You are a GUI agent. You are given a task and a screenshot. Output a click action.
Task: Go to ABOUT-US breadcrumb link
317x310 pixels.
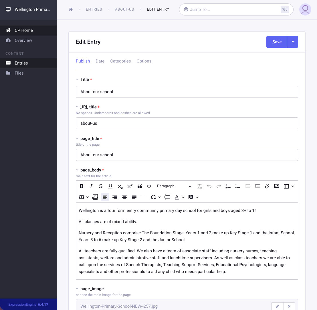point(124,9)
